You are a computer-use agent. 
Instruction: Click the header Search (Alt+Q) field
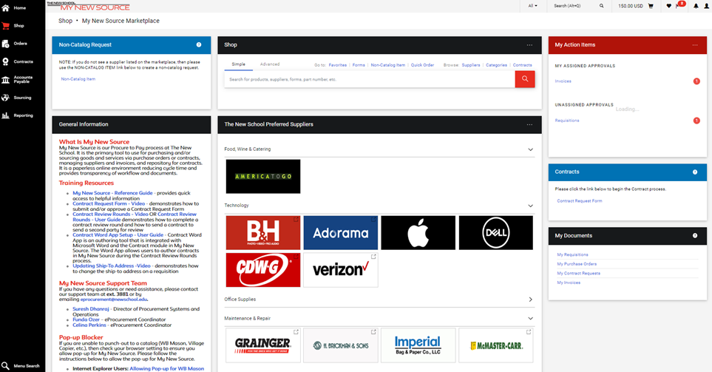coord(574,6)
